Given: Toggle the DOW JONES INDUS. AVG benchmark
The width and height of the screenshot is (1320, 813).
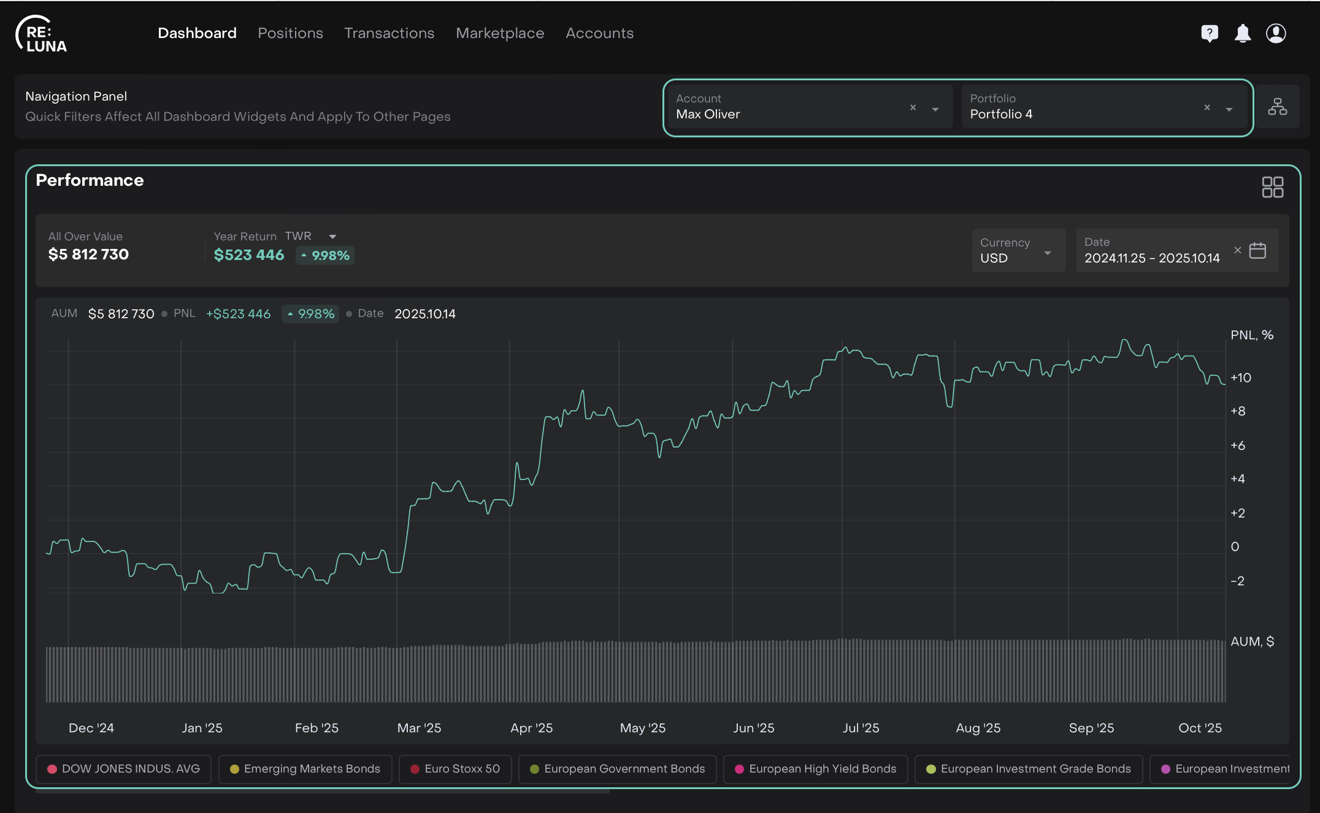Looking at the screenshot, I should point(123,769).
